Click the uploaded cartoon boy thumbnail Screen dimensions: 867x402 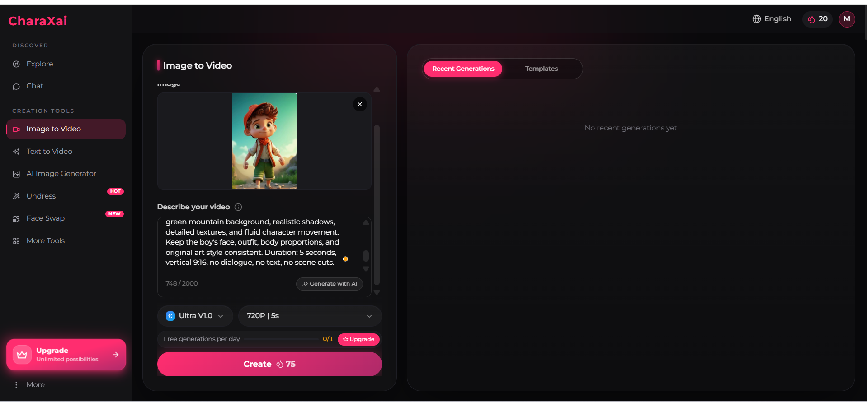click(x=264, y=141)
